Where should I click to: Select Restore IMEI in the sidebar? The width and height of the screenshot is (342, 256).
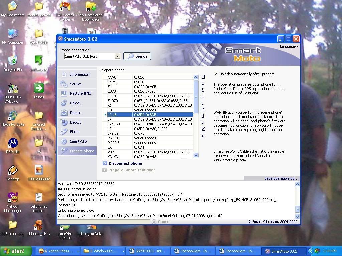coord(77,93)
